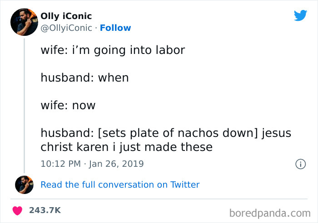
Task: Click the Twitter bird logo
Action: [x=300, y=15]
